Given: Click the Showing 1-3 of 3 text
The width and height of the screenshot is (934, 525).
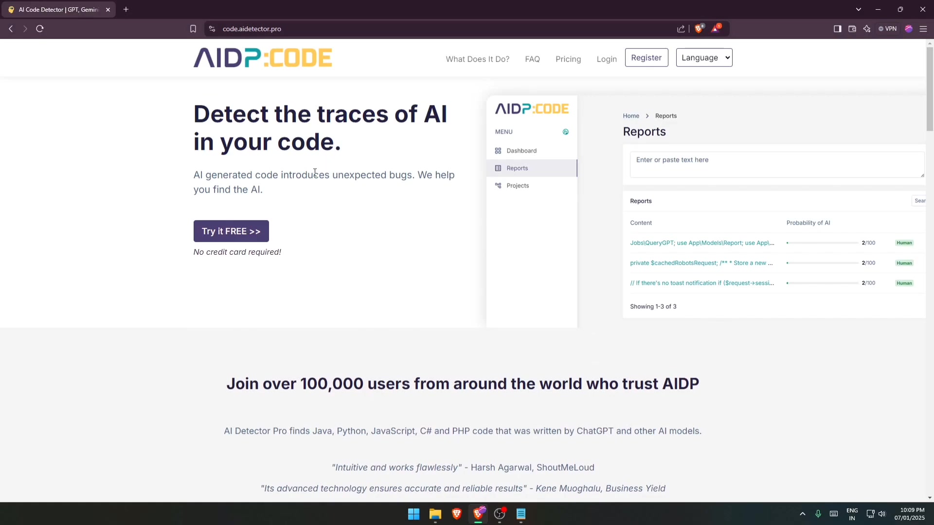Looking at the screenshot, I should coord(653,306).
